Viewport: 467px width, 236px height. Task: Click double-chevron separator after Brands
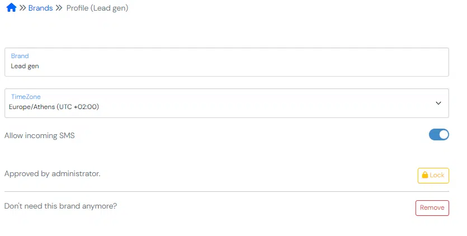pos(59,8)
